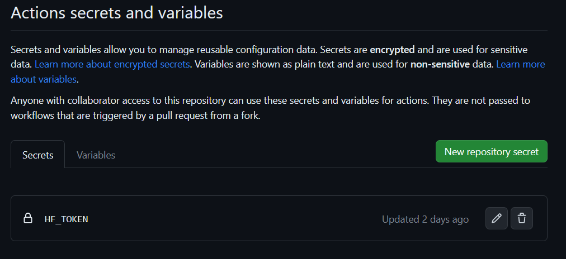Select the Secrets tab
The image size is (566, 259).
38,154
